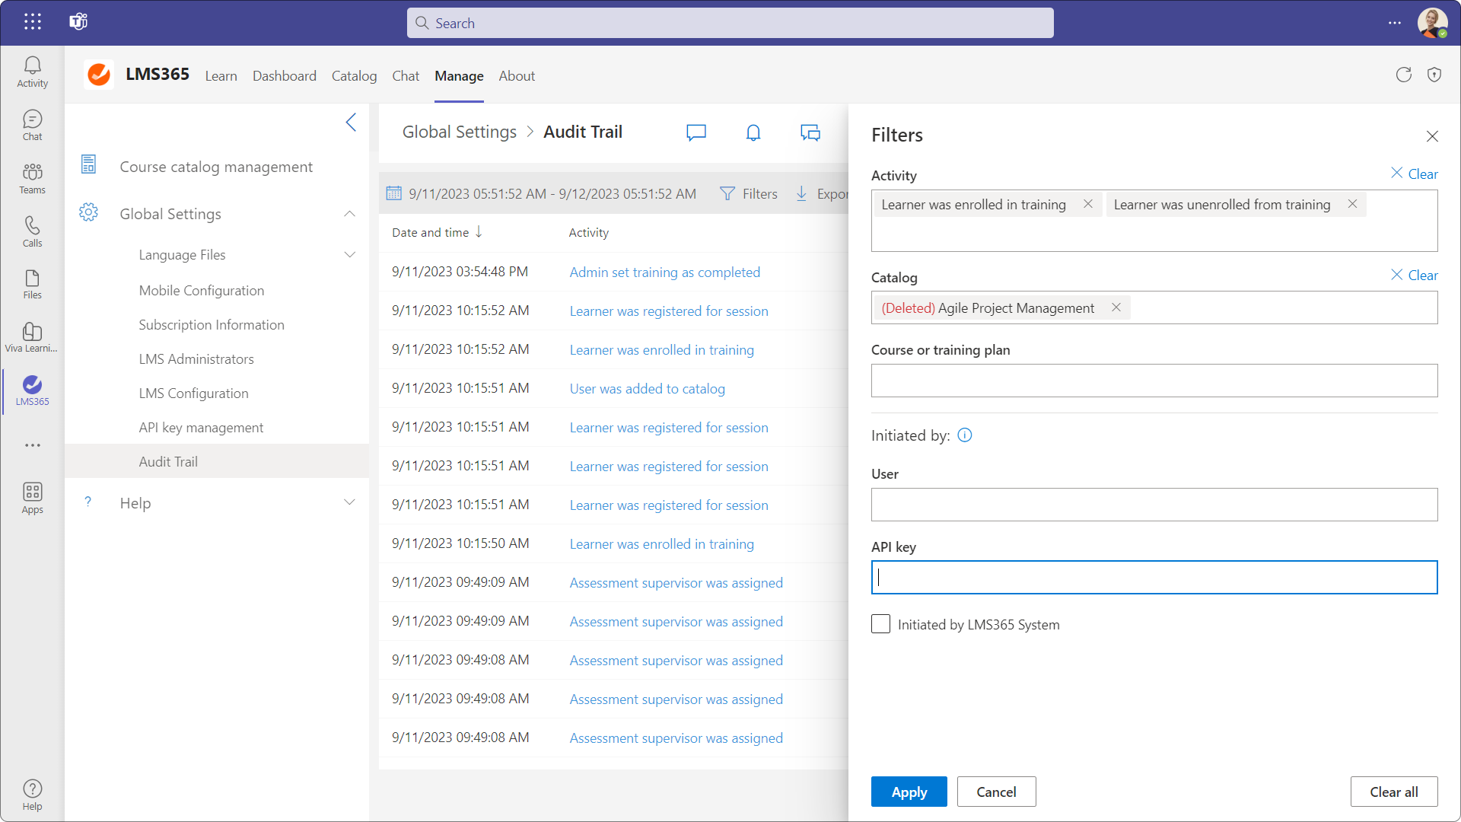1461x822 pixels.
Task: Select the LMS365 app in sidebar
Action: [x=32, y=391]
